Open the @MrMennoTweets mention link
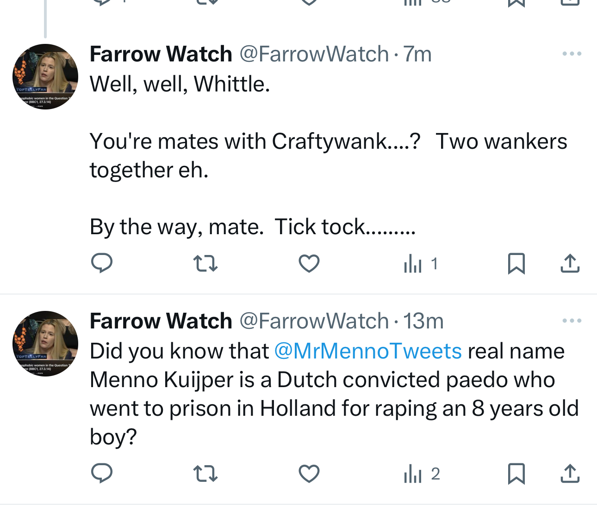This screenshot has width=597, height=510. 368,351
